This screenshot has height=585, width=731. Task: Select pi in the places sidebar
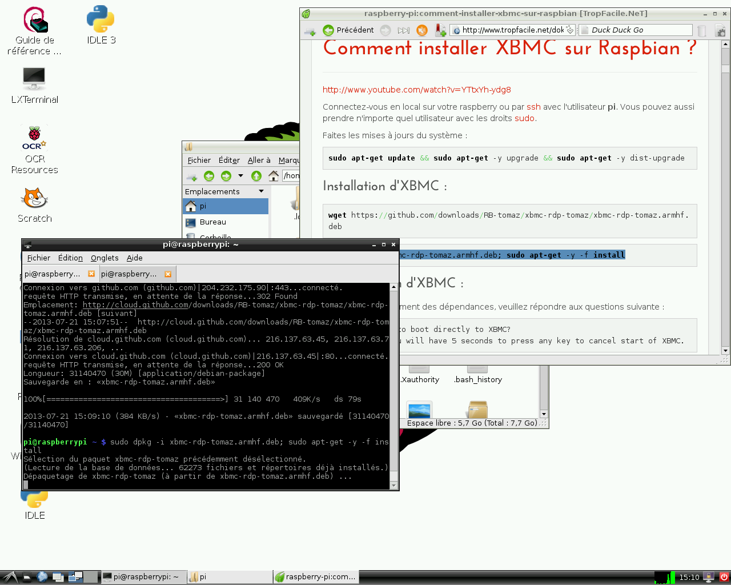[x=226, y=206]
